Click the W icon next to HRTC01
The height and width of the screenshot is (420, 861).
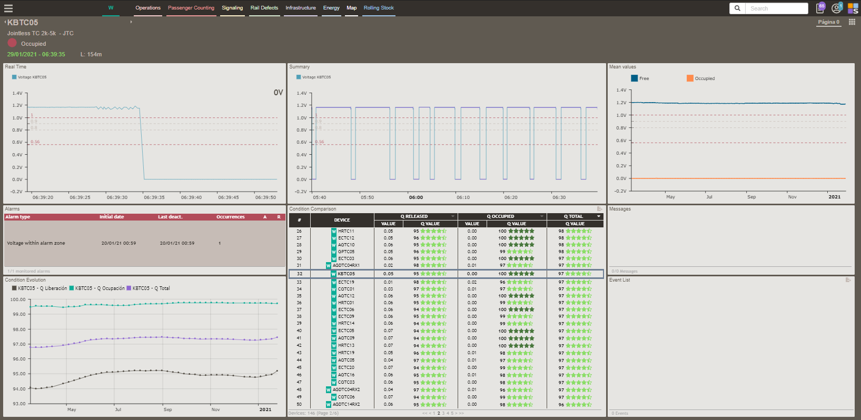tap(334, 303)
